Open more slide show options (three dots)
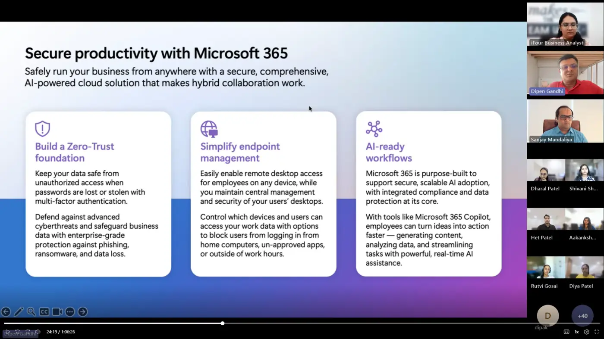Screen dimensions: 604x339 coord(70,311)
